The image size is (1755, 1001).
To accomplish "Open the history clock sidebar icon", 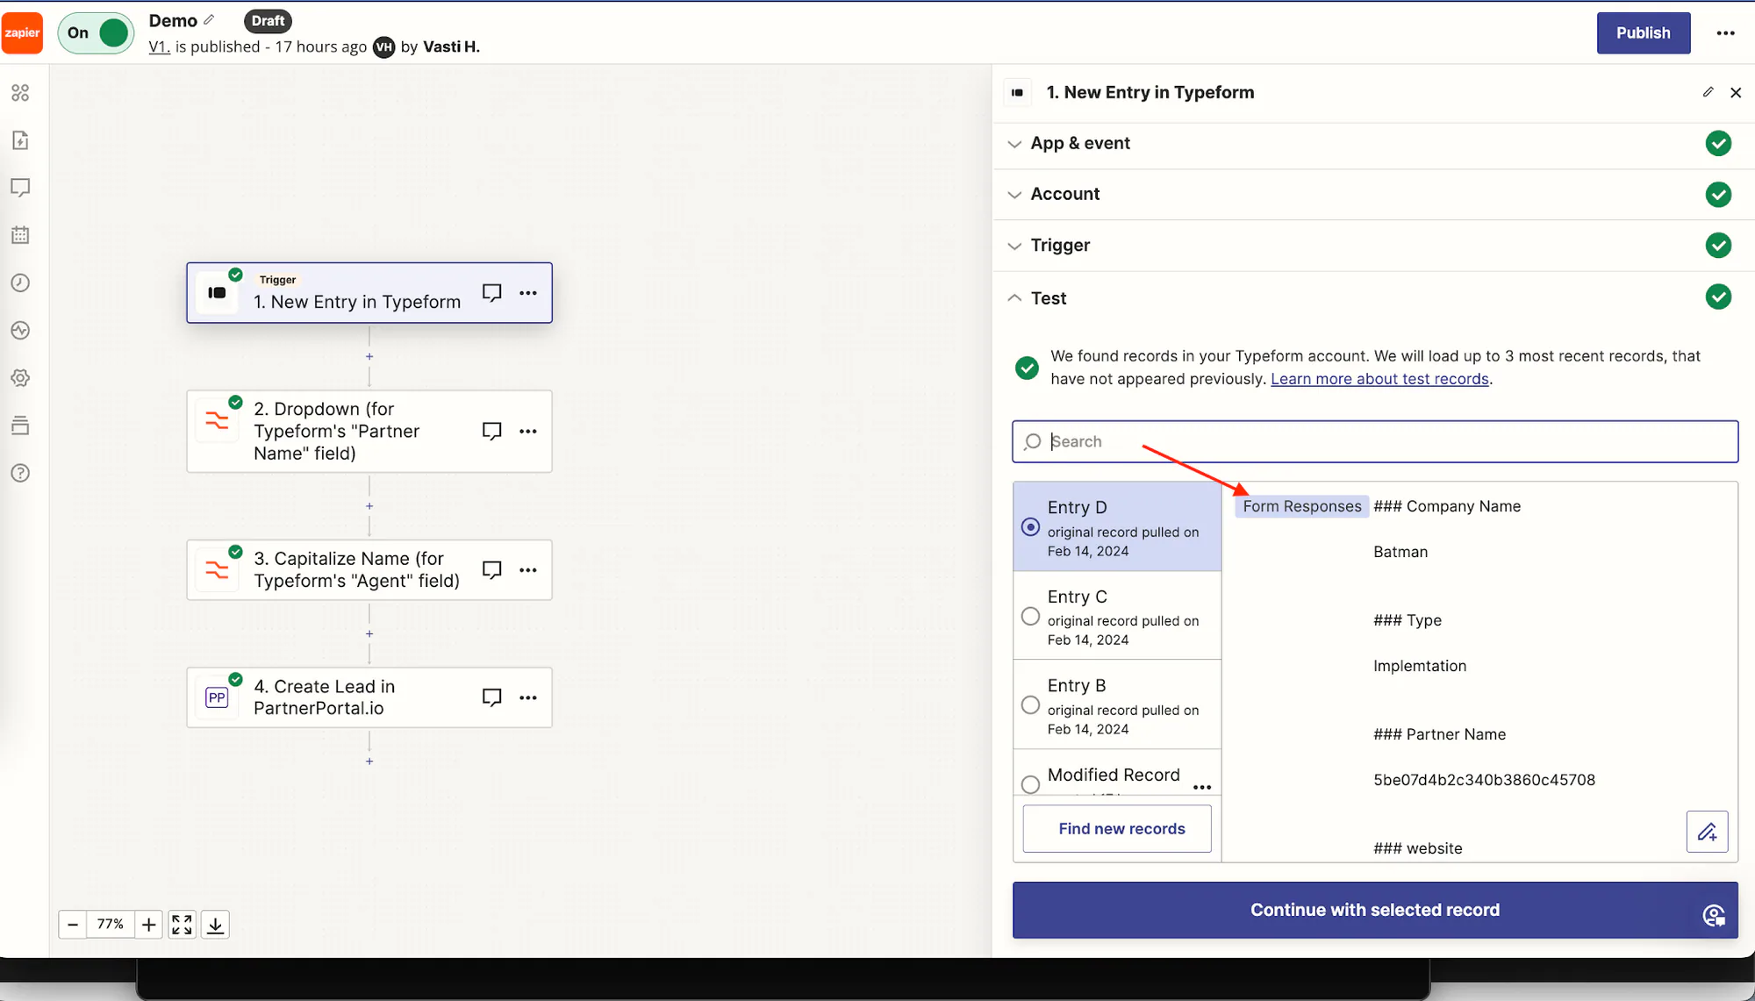I will click(x=20, y=282).
